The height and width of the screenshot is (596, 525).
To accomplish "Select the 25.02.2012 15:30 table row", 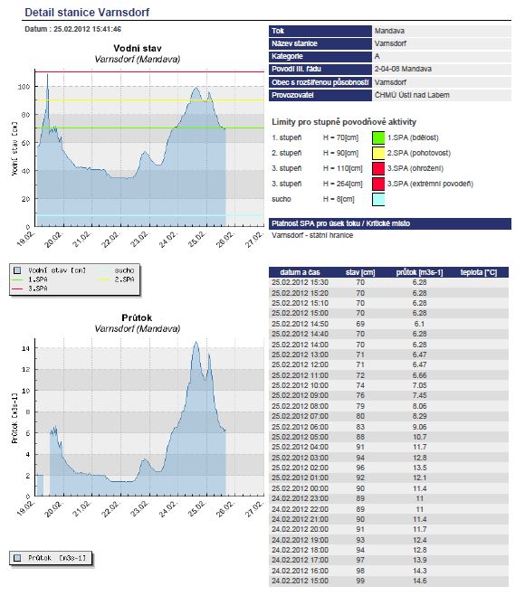I will tap(388, 282).
